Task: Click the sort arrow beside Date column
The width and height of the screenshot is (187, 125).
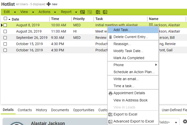Action: (9, 19)
